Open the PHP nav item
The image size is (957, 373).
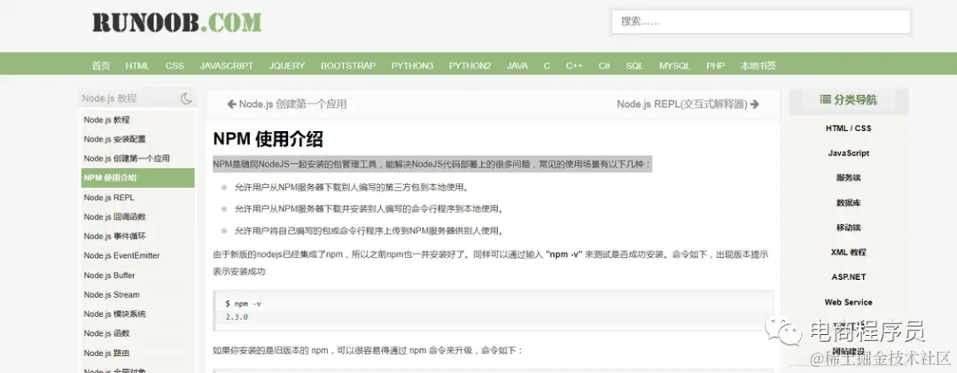click(x=715, y=66)
